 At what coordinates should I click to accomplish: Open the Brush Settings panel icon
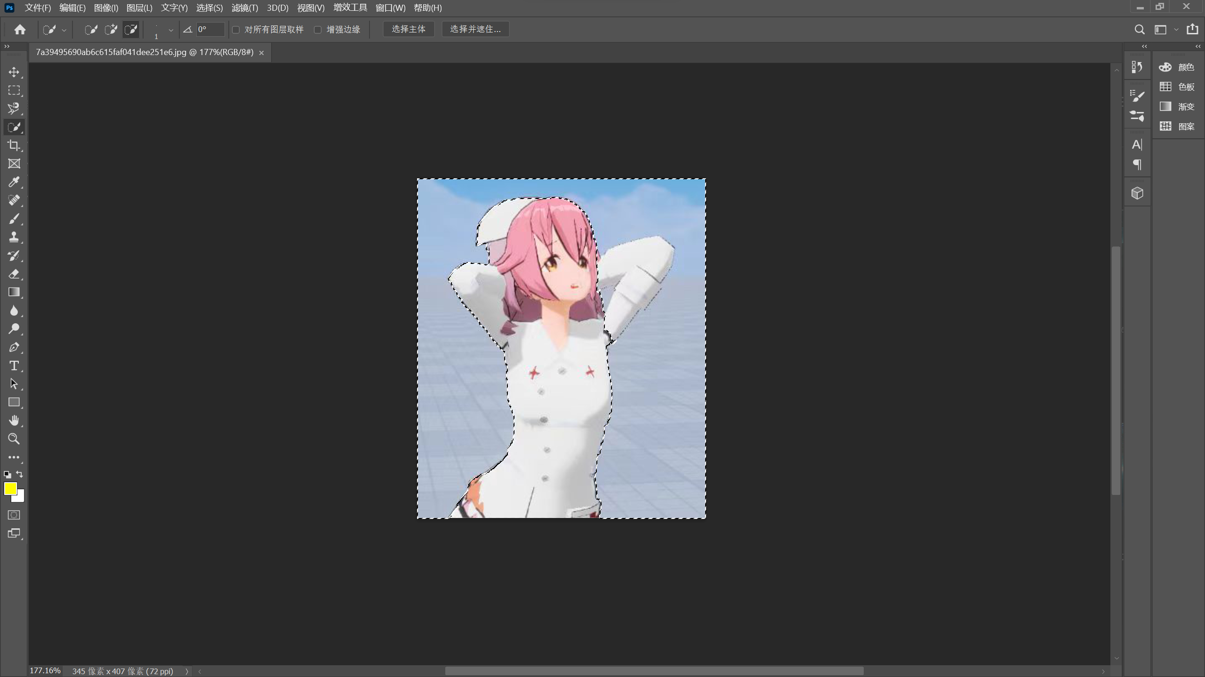click(1137, 96)
